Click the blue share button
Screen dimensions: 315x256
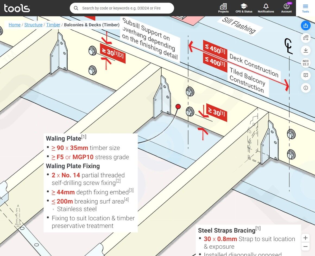tap(305, 25)
